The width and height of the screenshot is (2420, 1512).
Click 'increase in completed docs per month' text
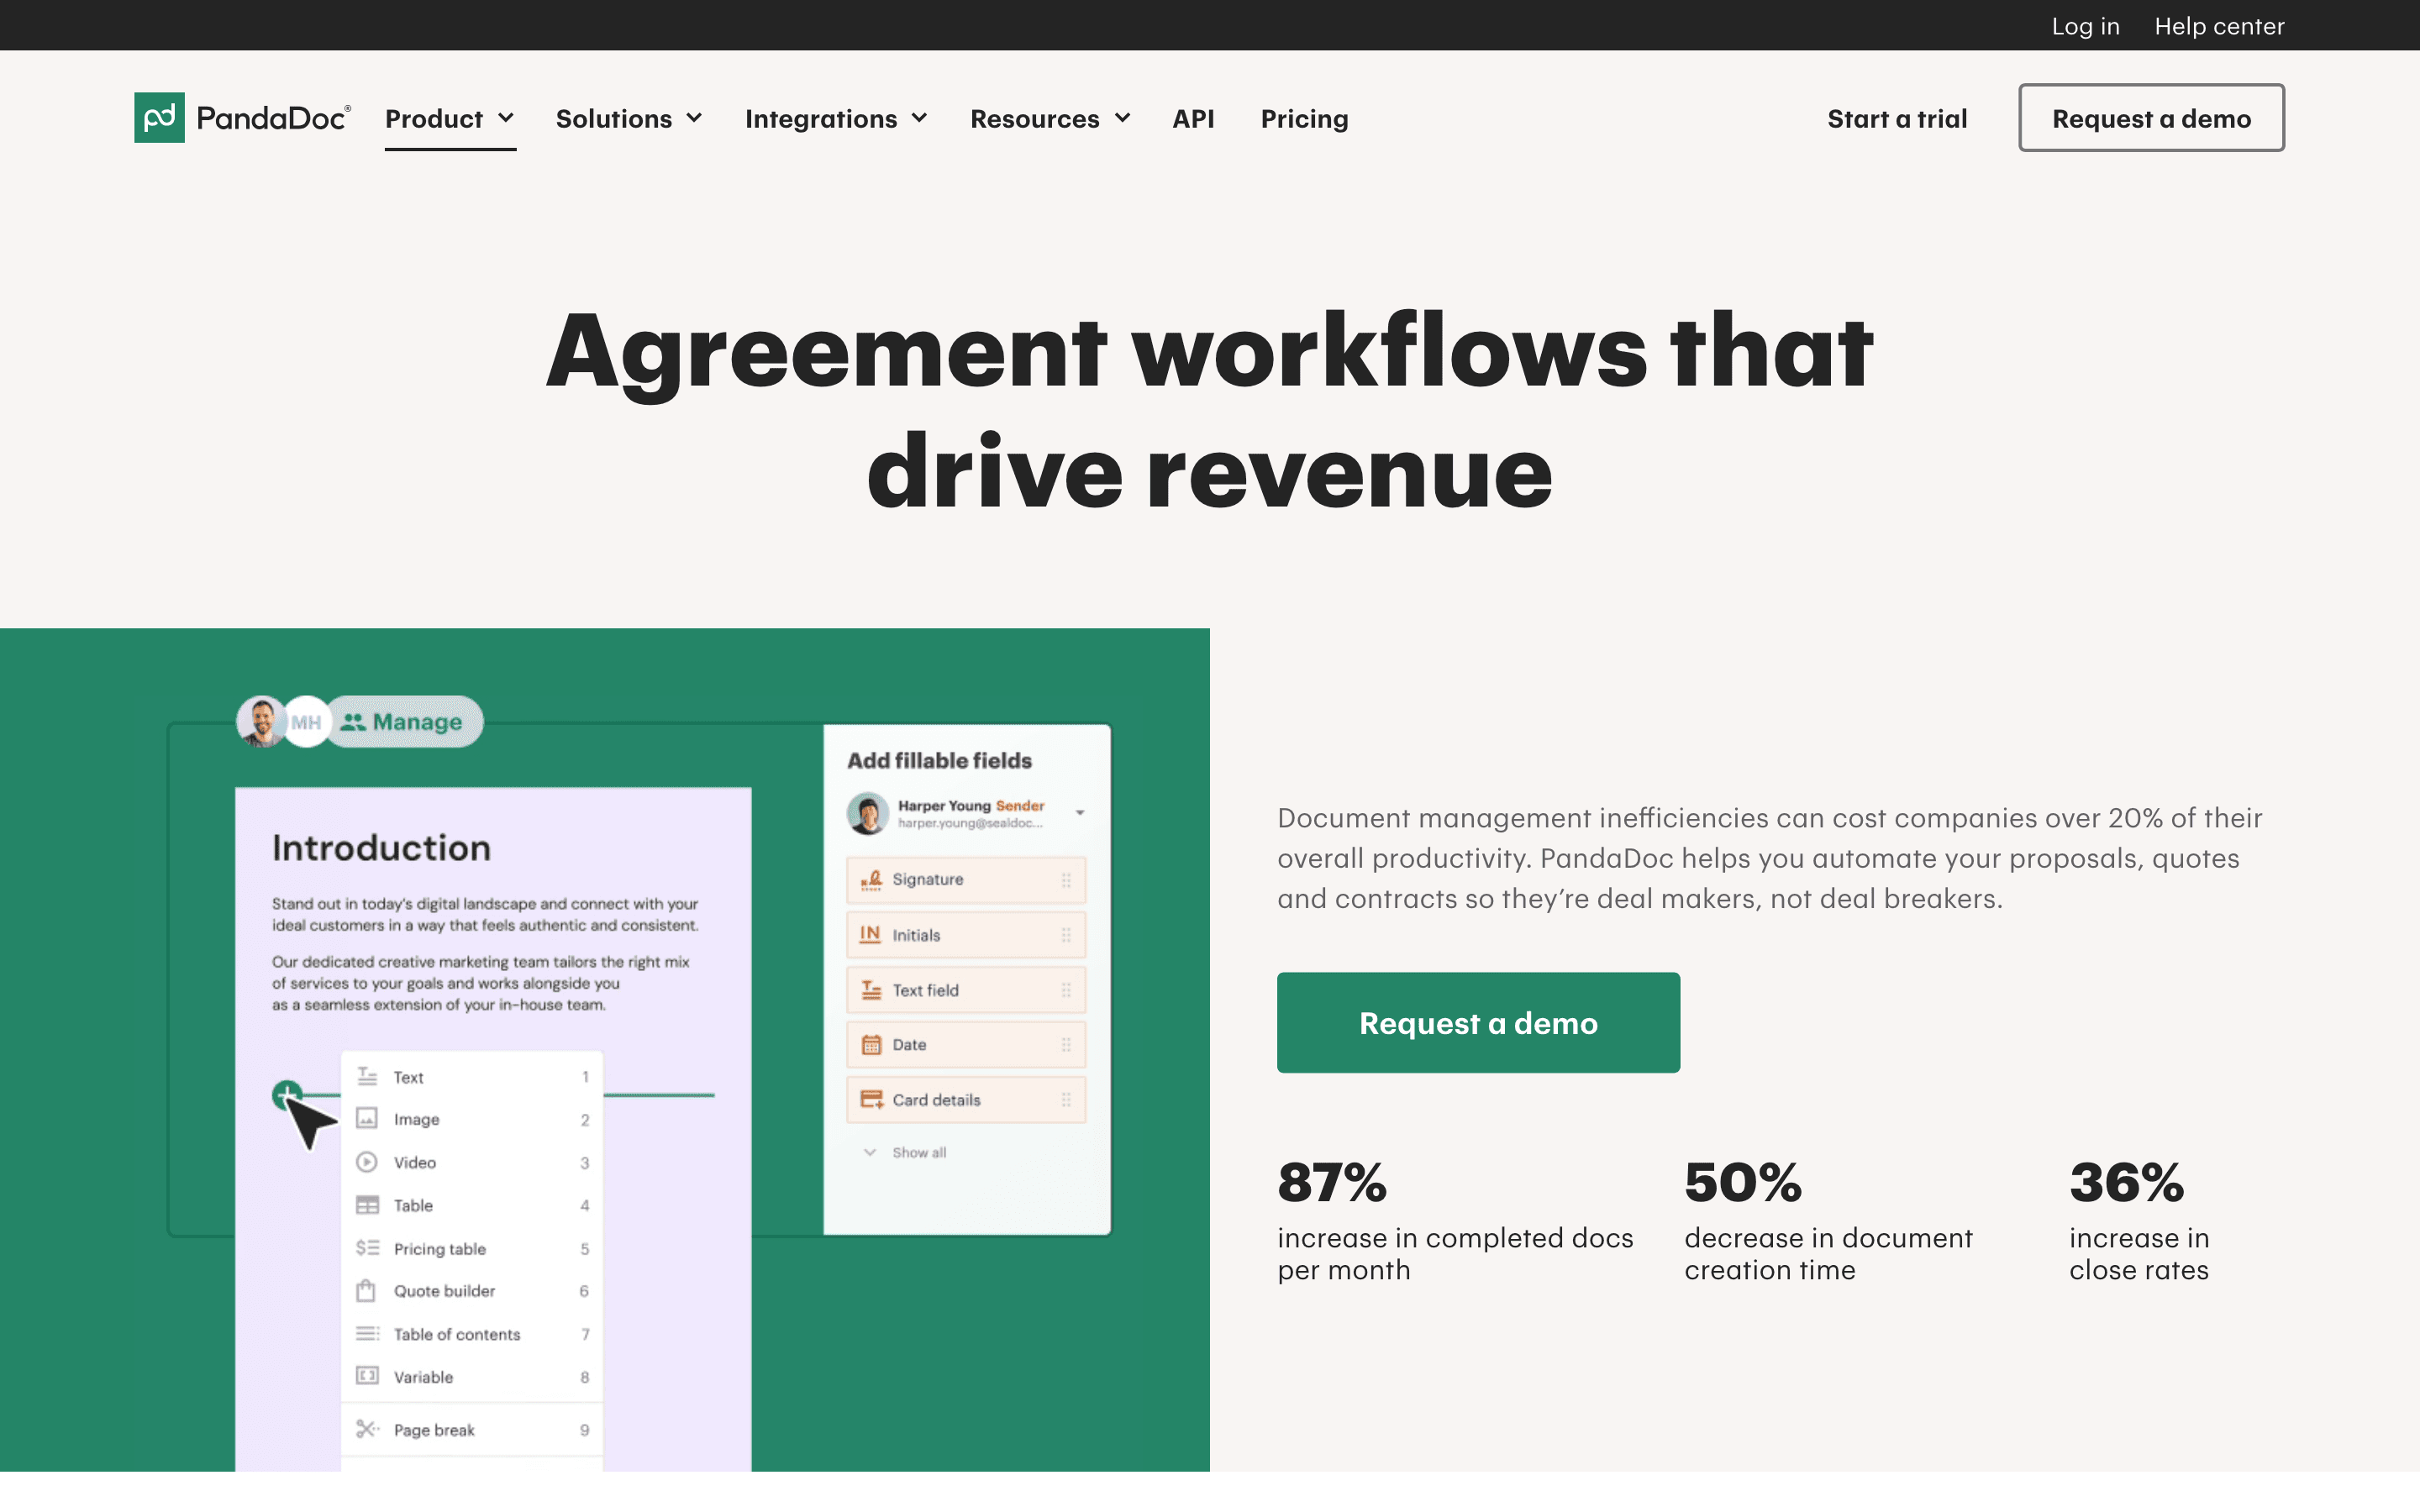(x=1455, y=1254)
